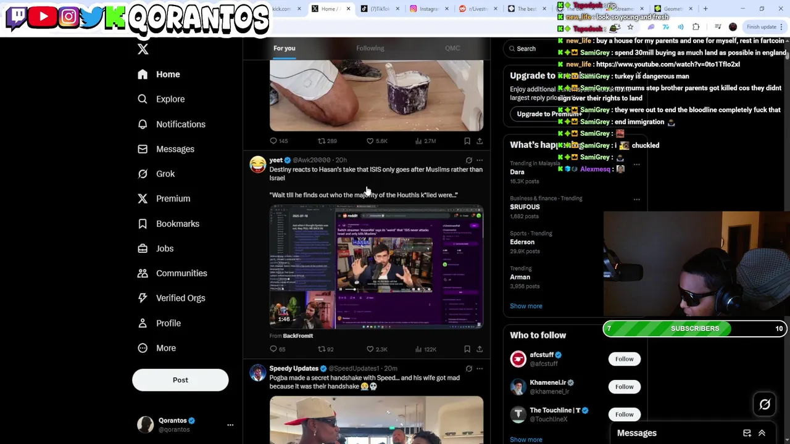Reply to yeet's post with 65 replies
The width and height of the screenshot is (790, 444).
[x=278, y=349]
